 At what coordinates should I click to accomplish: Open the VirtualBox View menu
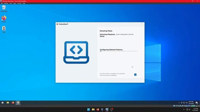point(11,3)
